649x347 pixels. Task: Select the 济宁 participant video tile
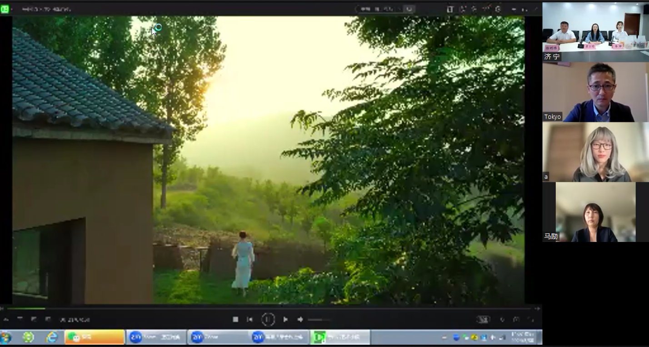[595, 32]
